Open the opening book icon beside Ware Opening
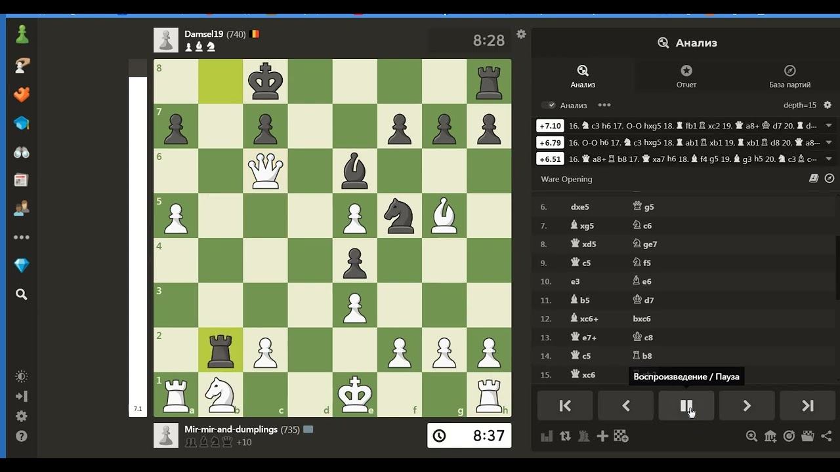The width and height of the screenshot is (840, 472). tap(814, 178)
